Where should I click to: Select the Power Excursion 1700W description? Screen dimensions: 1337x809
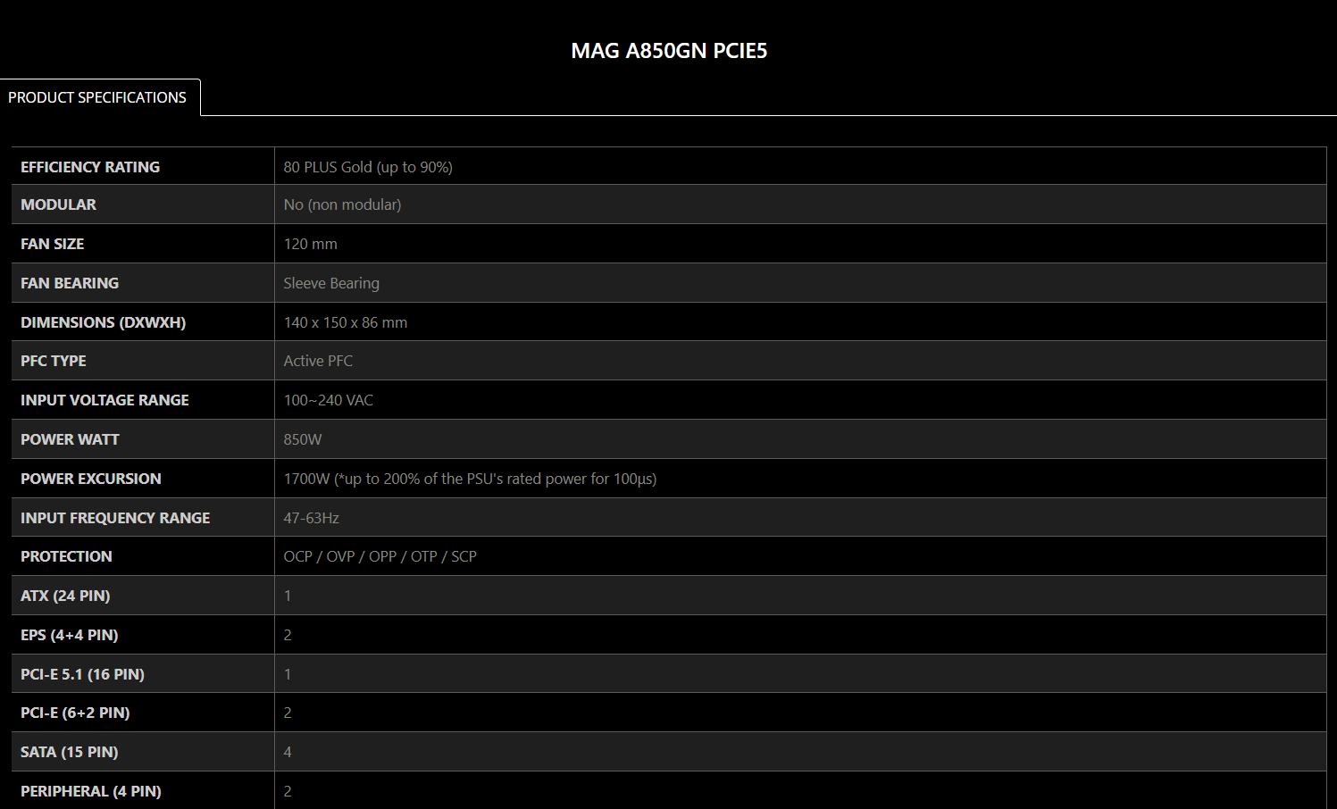click(x=470, y=479)
